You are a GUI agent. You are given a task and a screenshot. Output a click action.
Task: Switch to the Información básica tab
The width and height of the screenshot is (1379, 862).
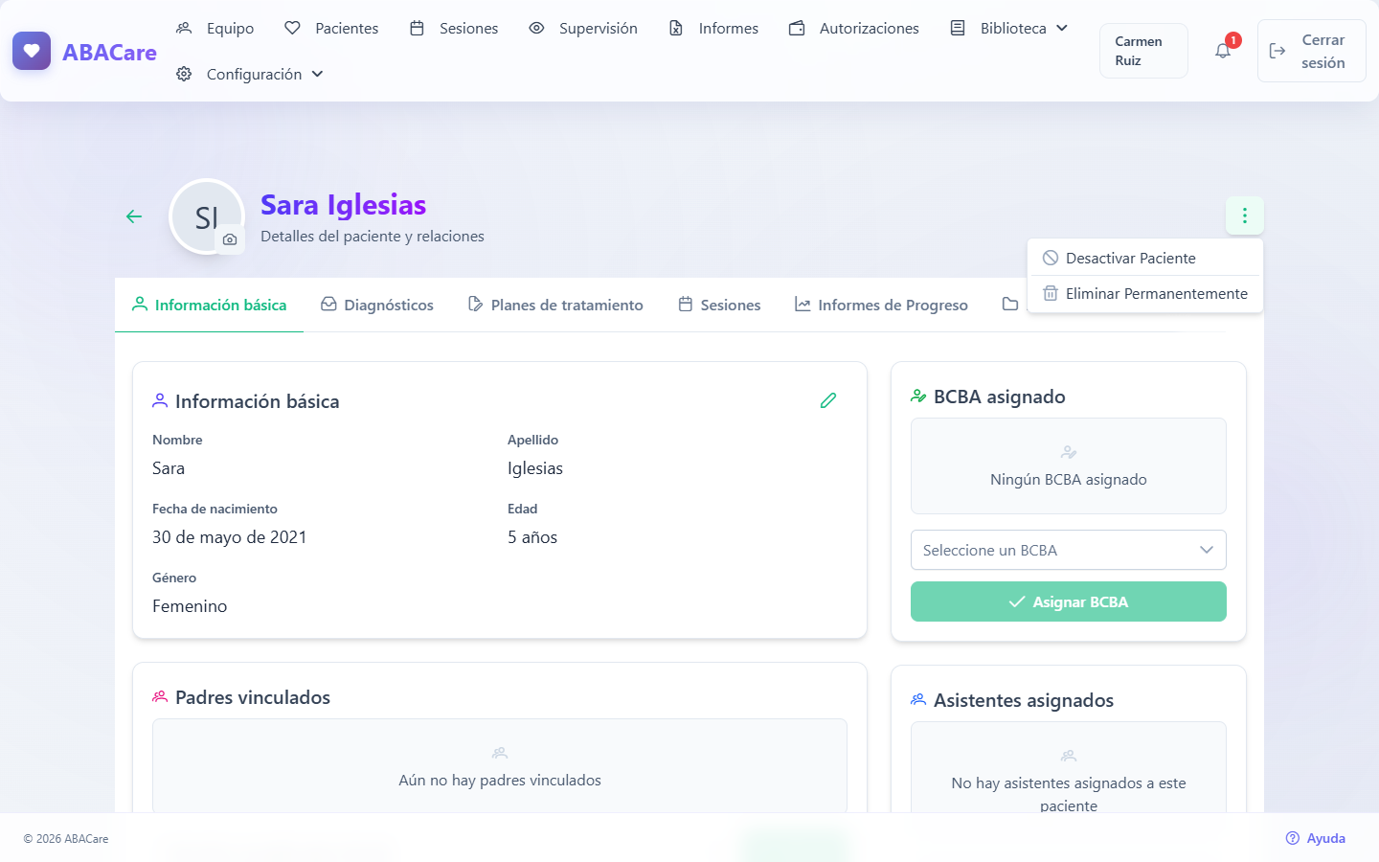[209, 305]
